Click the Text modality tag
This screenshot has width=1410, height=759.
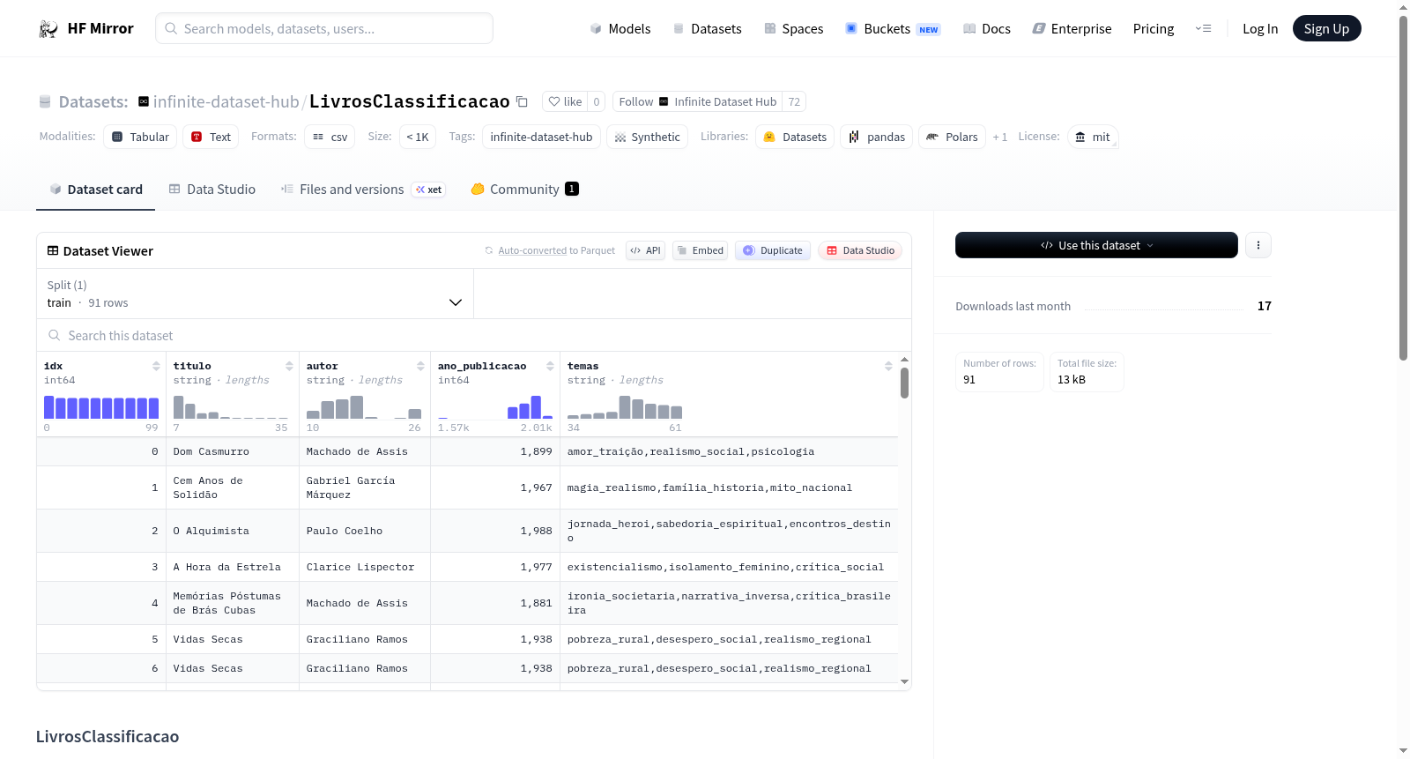211,137
